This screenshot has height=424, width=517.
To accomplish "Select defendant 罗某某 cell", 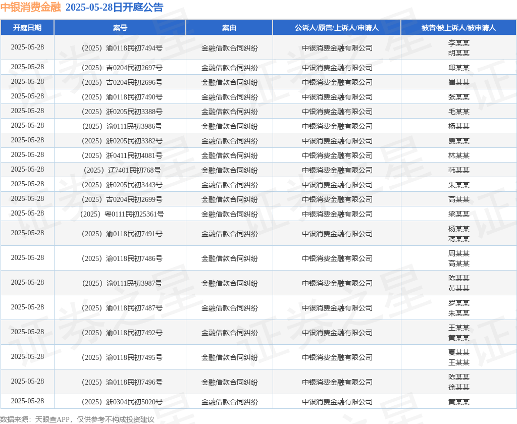I will click(458, 303).
